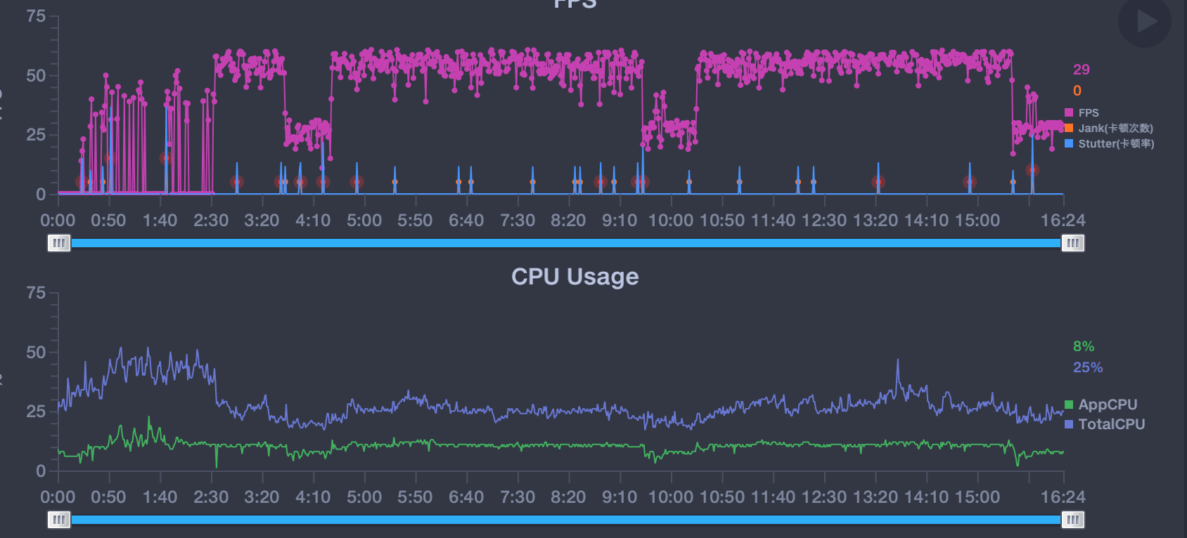Click the middle of the FPS chart's blue range bar
Image resolution: width=1187 pixels, height=538 pixels.
566,243
